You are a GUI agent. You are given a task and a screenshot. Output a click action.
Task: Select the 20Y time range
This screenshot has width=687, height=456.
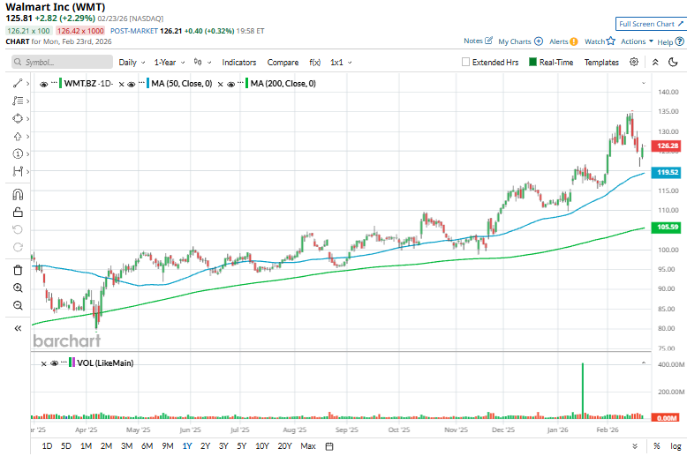click(284, 446)
